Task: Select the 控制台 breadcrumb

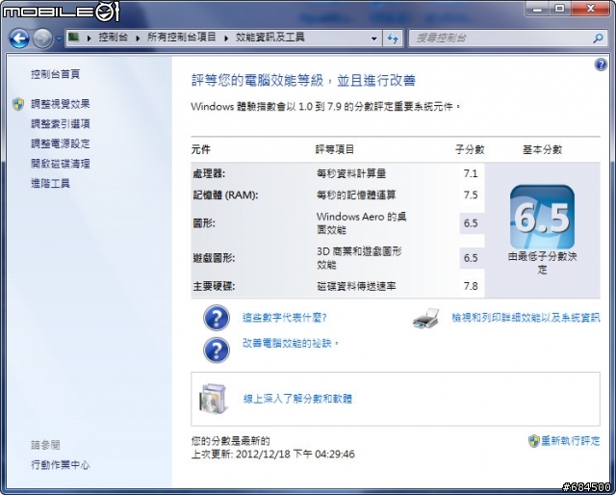Action: click(x=114, y=38)
